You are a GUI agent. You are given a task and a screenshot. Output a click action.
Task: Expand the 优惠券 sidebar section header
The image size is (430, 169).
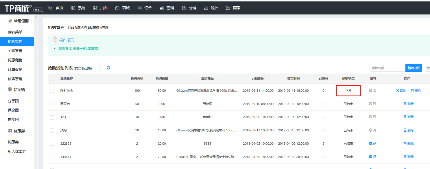point(16,131)
